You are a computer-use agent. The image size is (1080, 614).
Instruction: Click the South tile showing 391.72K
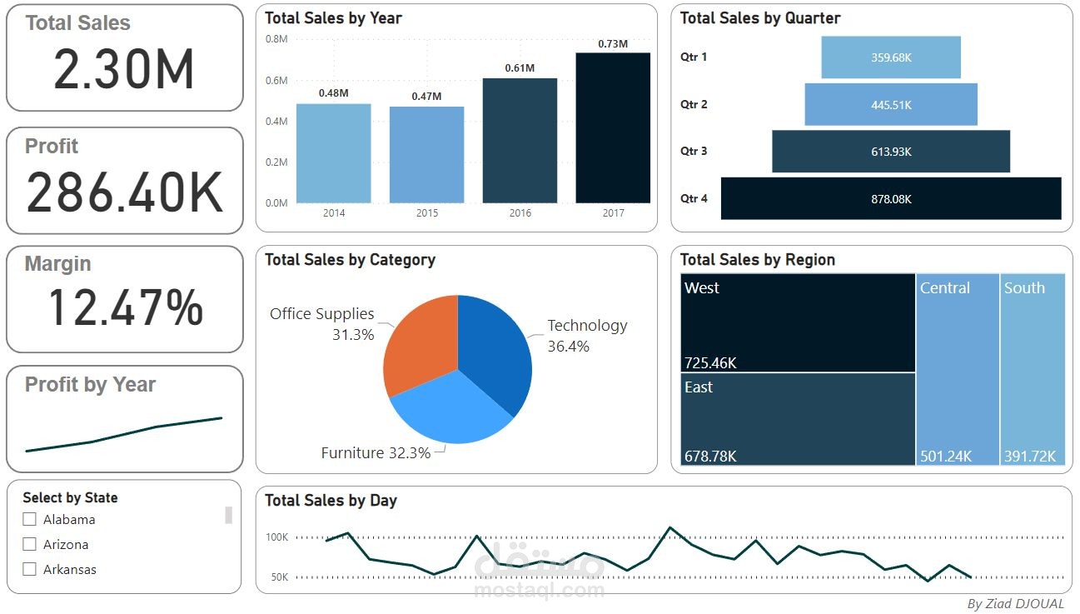[1033, 367]
